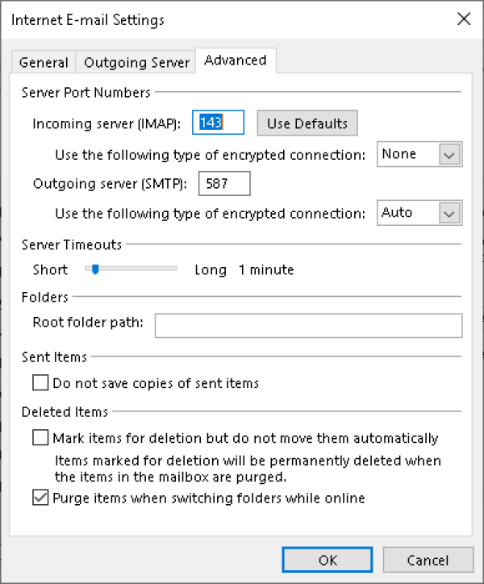Screen dimensions: 484x584
Task: Enable Do not save copies of sent items
Action: tap(40, 383)
